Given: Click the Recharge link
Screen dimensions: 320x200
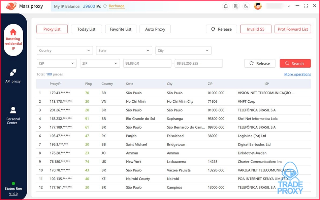Looking at the screenshot, I should [x=117, y=6].
